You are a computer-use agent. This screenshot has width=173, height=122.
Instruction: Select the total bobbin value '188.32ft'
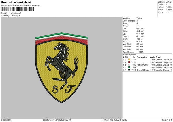(140, 52)
